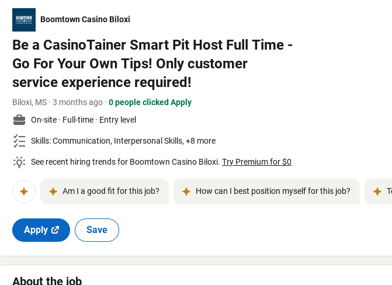Click the 'About the job' heading
392x285 pixels.
(47, 280)
